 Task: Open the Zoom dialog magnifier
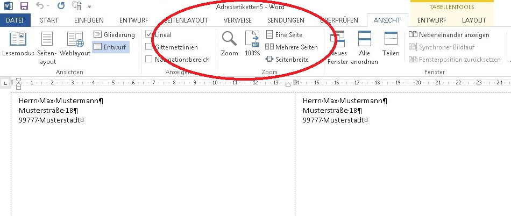point(230,43)
